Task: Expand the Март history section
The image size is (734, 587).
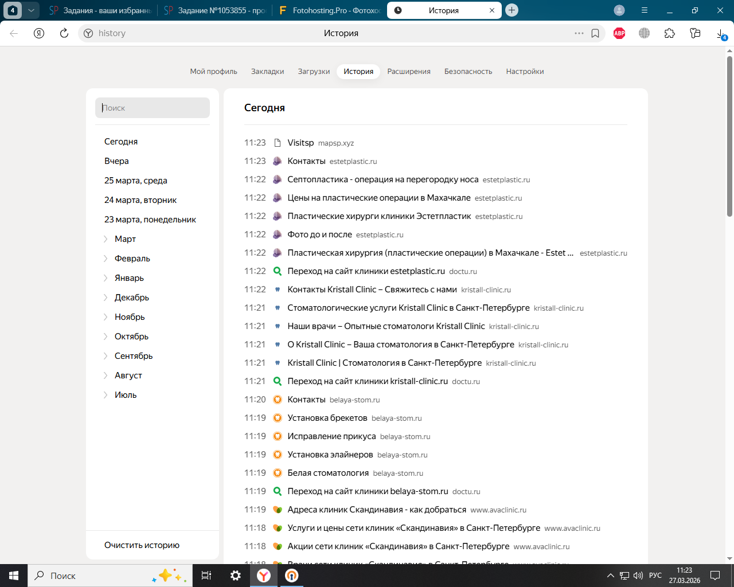Action: (x=106, y=239)
